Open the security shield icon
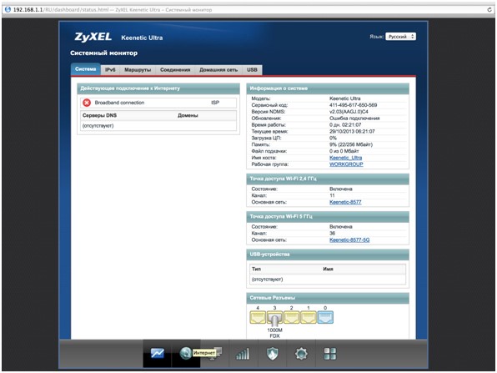The width and height of the screenshot is (497, 373). tap(272, 353)
